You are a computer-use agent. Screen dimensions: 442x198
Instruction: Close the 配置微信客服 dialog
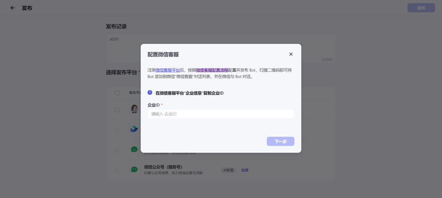coord(291,54)
